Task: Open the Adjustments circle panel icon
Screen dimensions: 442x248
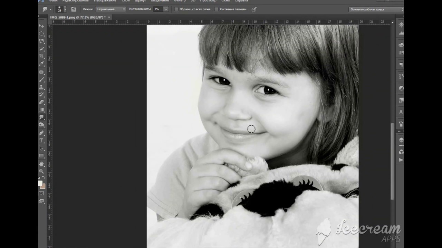Action: click(401, 88)
